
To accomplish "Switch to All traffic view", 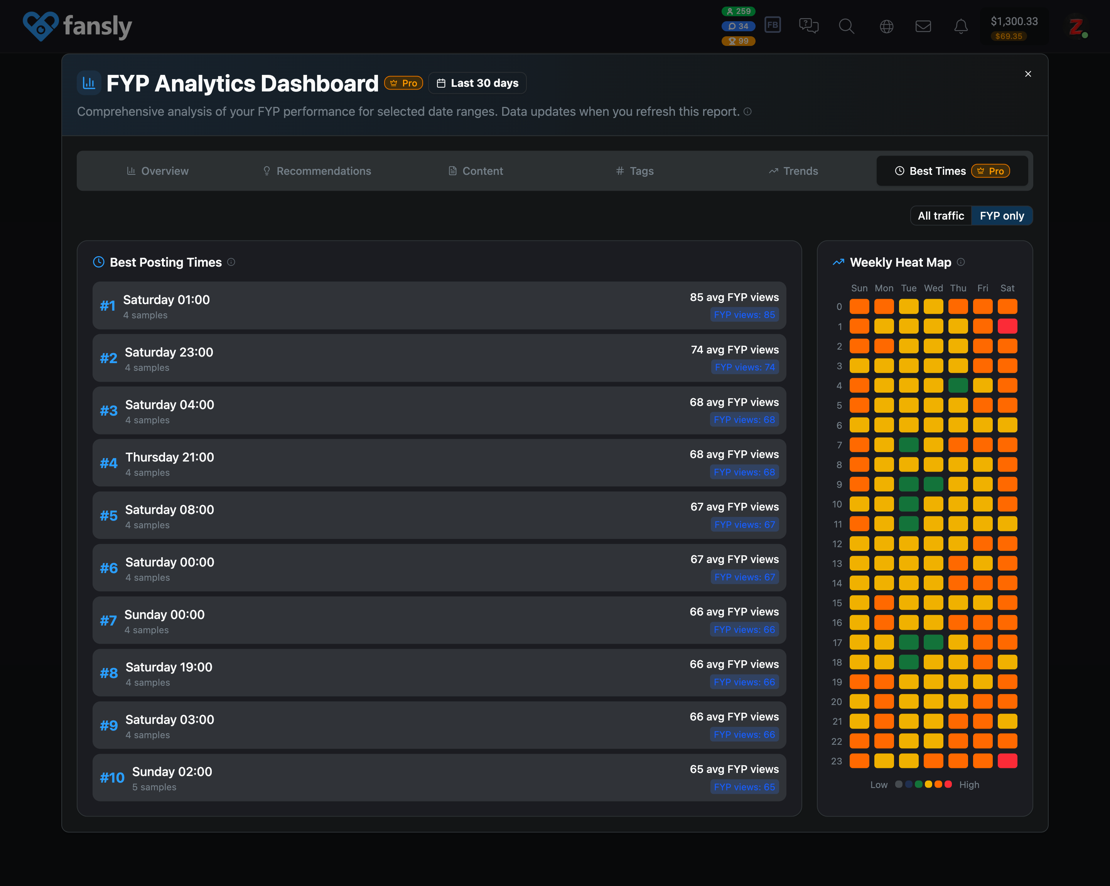I will click(941, 216).
